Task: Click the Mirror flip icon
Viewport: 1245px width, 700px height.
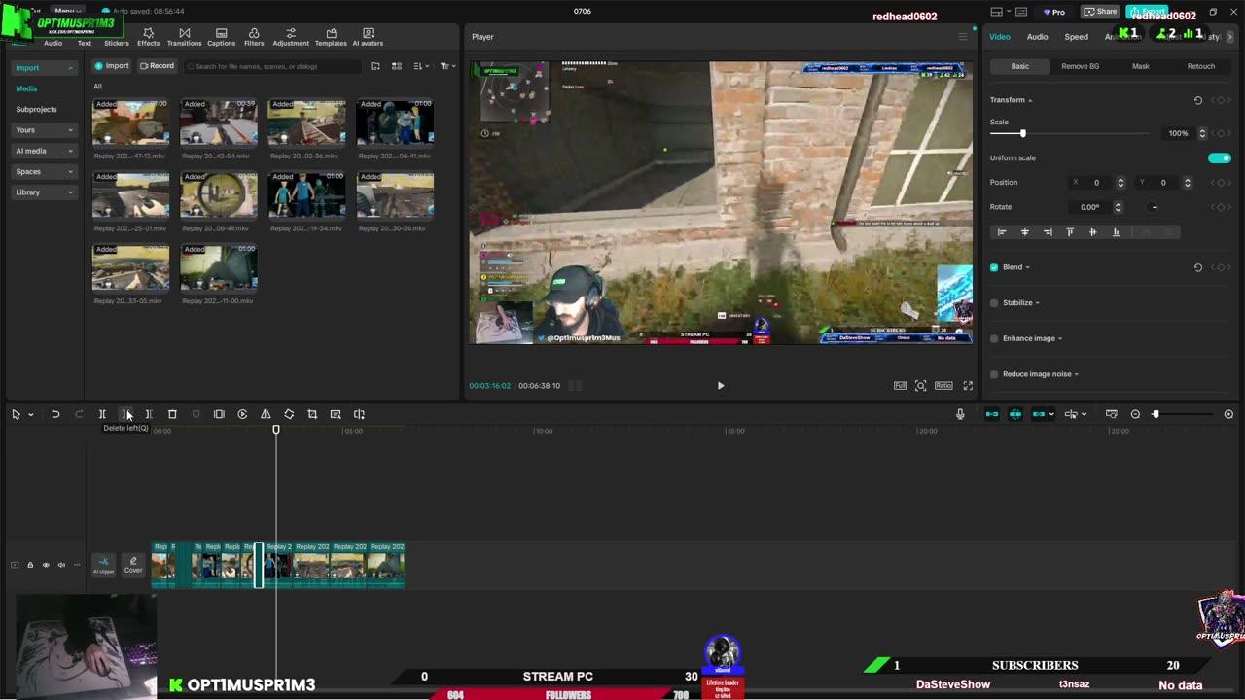Action: (266, 414)
